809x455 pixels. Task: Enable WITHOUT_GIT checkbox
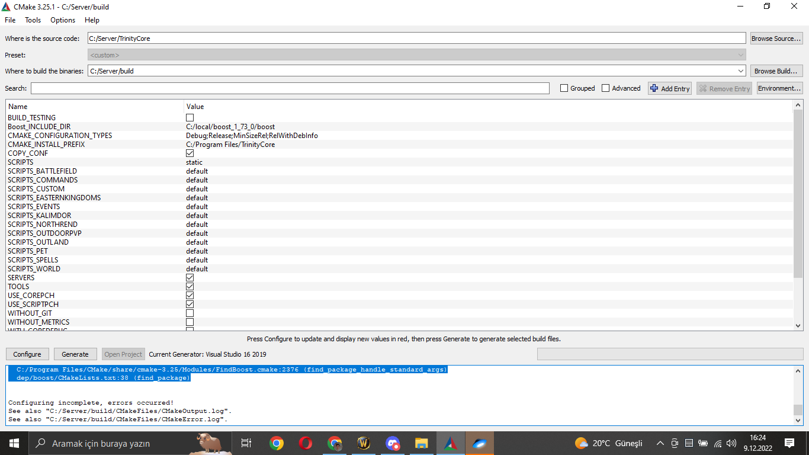point(190,313)
